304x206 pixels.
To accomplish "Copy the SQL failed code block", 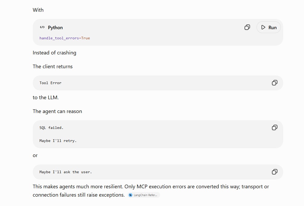I will pos(275,127).
